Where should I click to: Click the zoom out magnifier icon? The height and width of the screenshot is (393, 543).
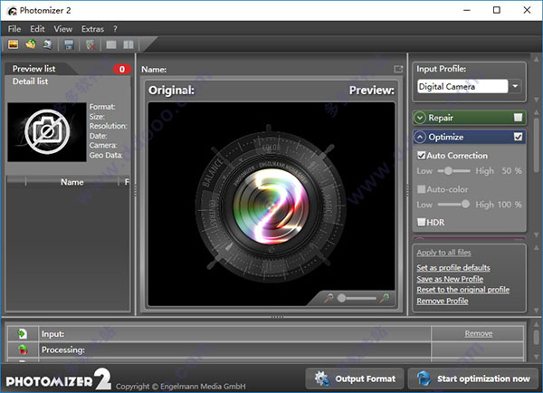tap(329, 298)
